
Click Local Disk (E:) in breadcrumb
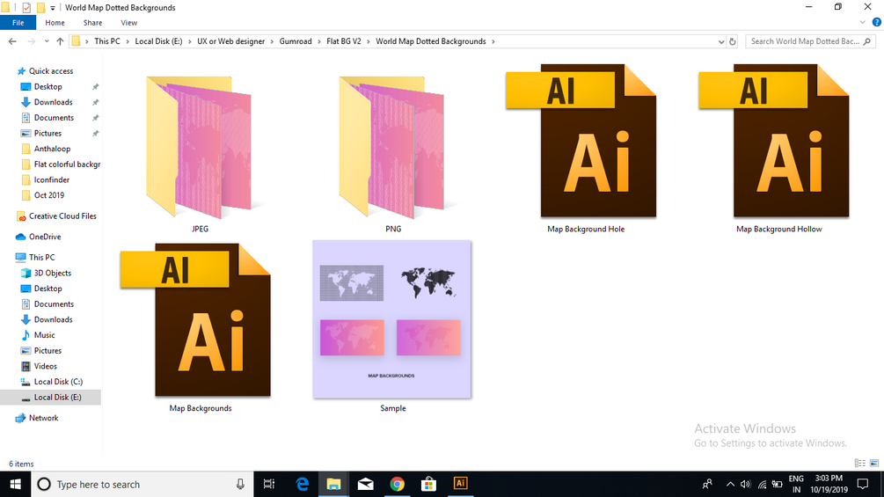tap(158, 41)
